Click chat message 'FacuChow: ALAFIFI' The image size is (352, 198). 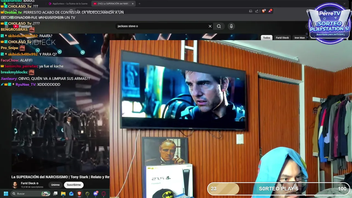(x=16, y=60)
